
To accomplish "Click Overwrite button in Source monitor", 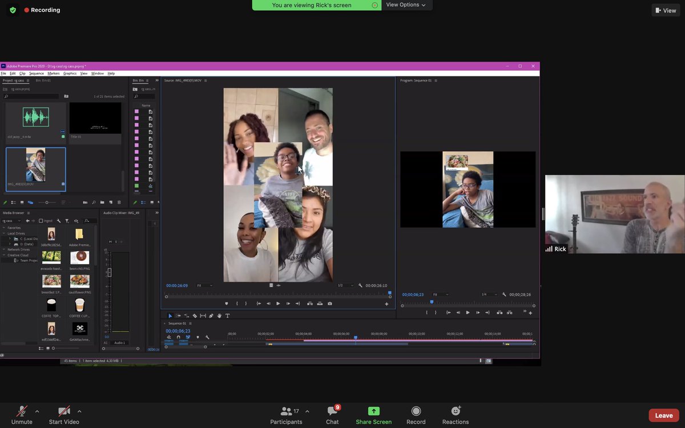I will 320,304.
